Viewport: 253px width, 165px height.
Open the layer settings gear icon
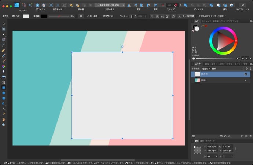246,69
